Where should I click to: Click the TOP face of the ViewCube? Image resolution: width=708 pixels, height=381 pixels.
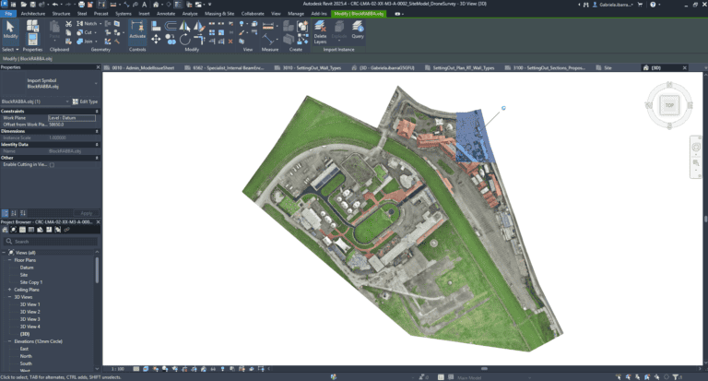(669, 105)
